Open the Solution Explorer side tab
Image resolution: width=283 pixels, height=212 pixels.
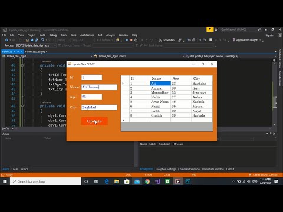coord(280,59)
